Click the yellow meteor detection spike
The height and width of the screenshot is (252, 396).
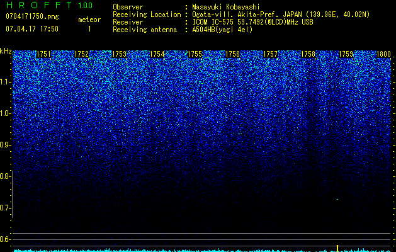click(337, 248)
